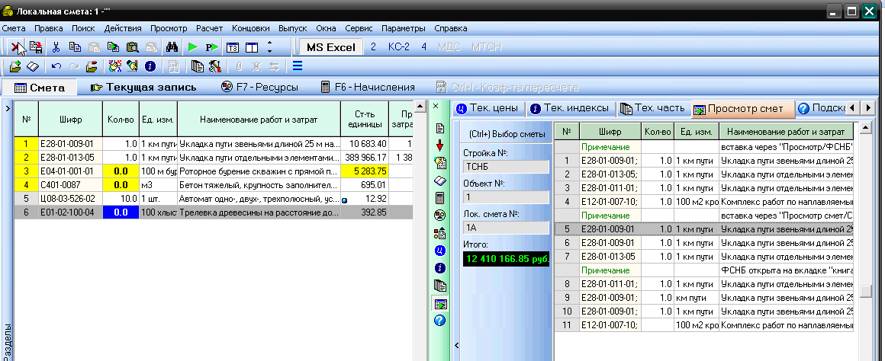Open the Тек. индексы tab
The width and height of the screenshot is (885, 361).
569,108
